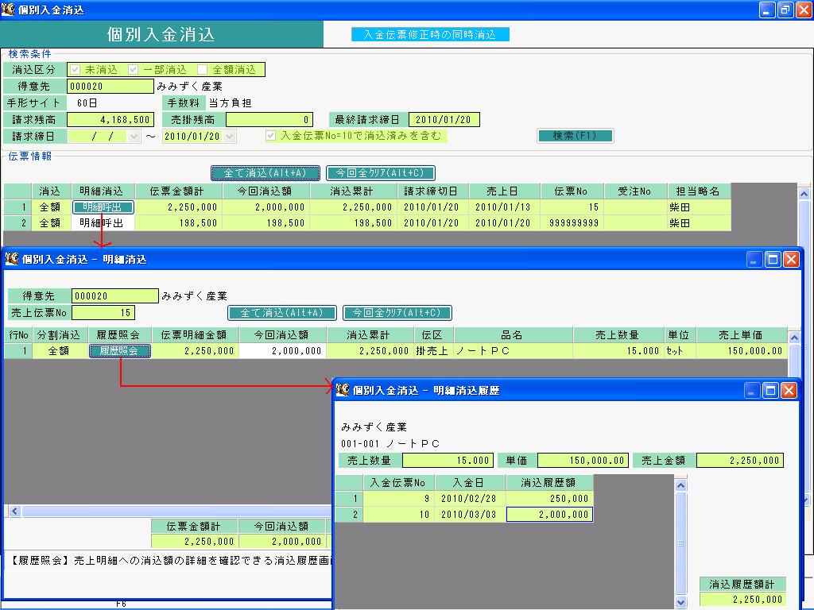This screenshot has height=610, width=814.
Task: Click the 個別入金消込 main window title icon
Action: (x=7, y=10)
